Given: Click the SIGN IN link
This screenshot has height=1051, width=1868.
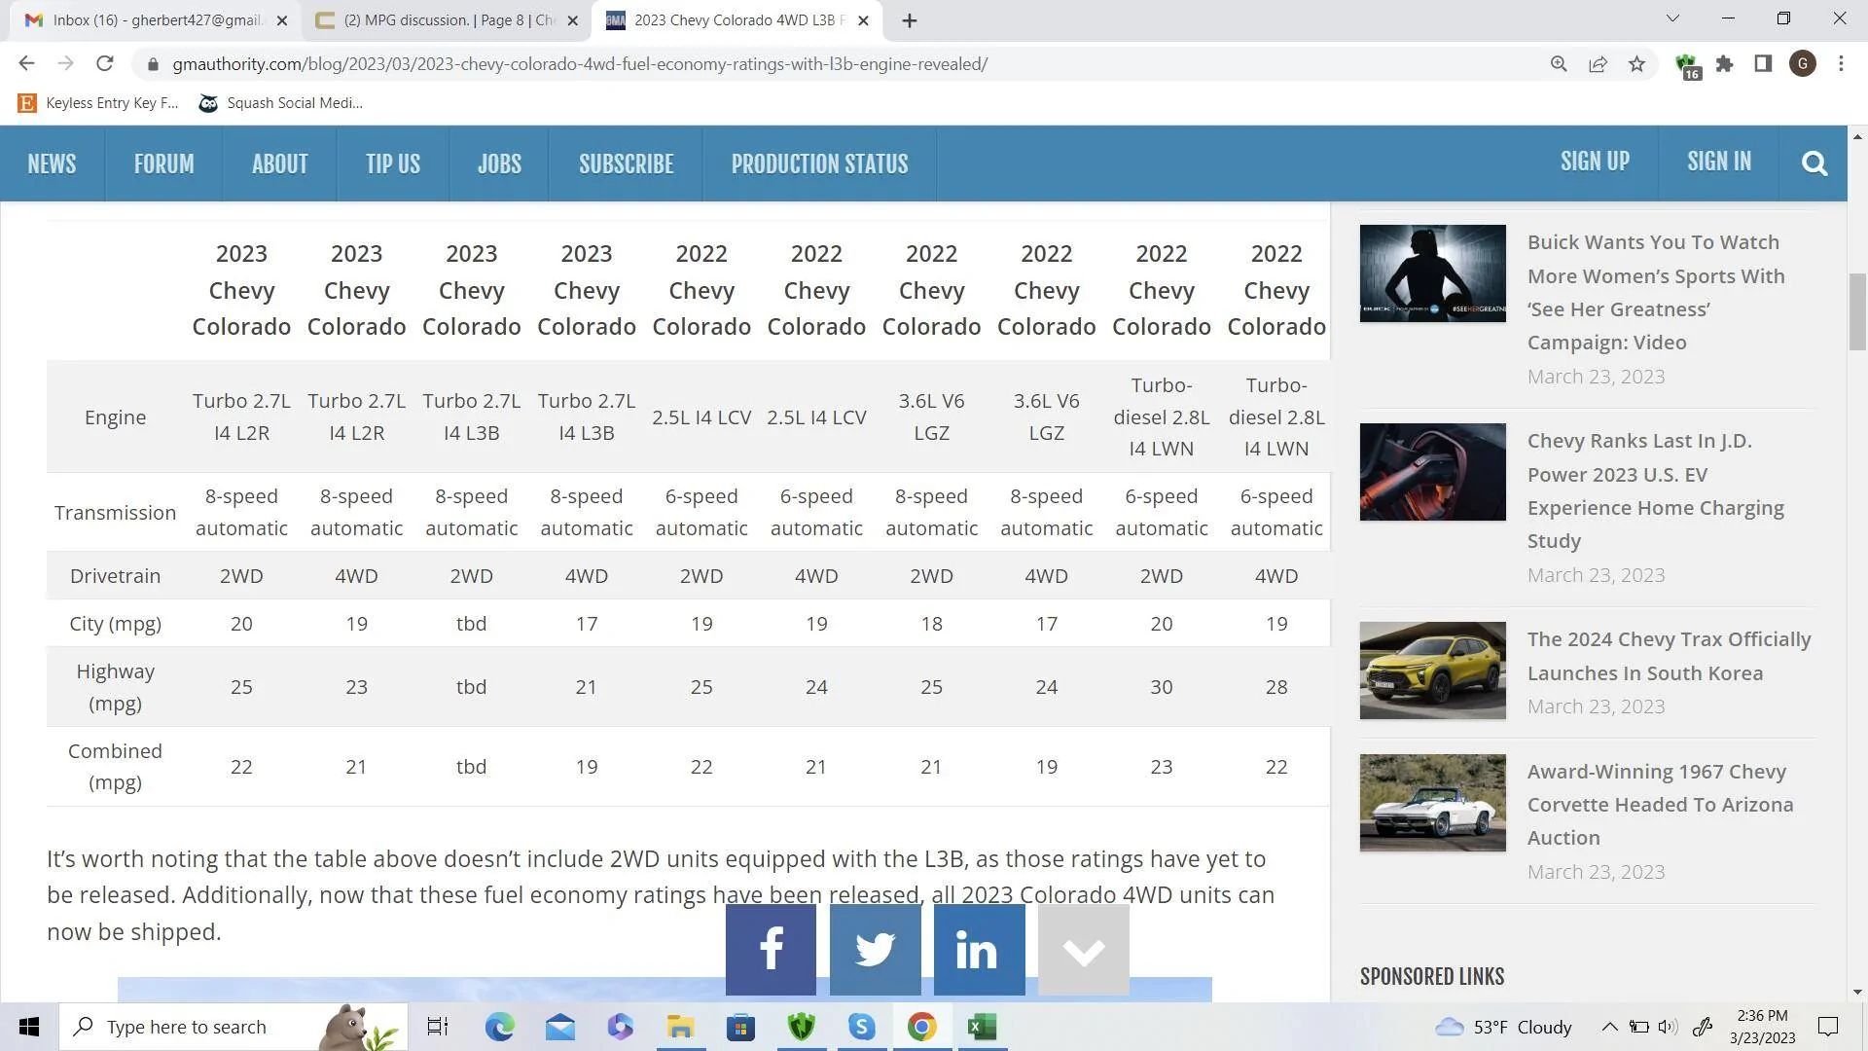Looking at the screenshot, I should click(1719, 162).
